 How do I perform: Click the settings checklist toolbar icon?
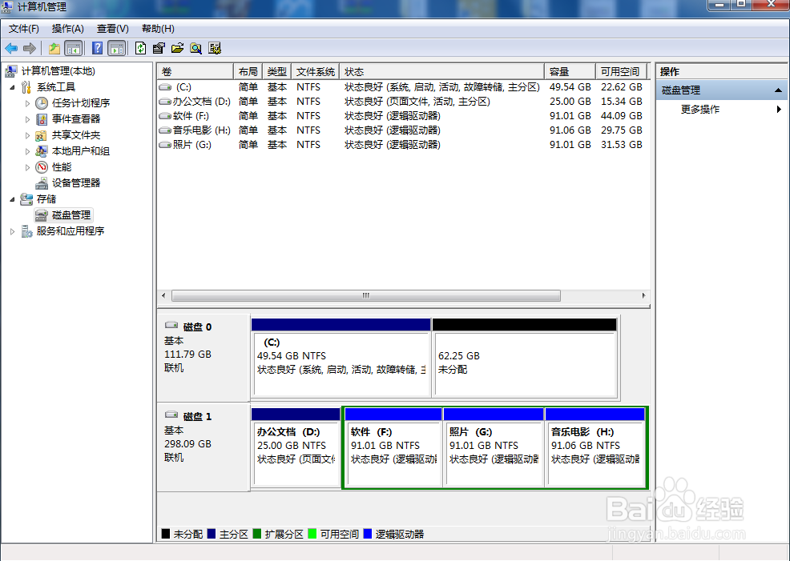point(215,48)
